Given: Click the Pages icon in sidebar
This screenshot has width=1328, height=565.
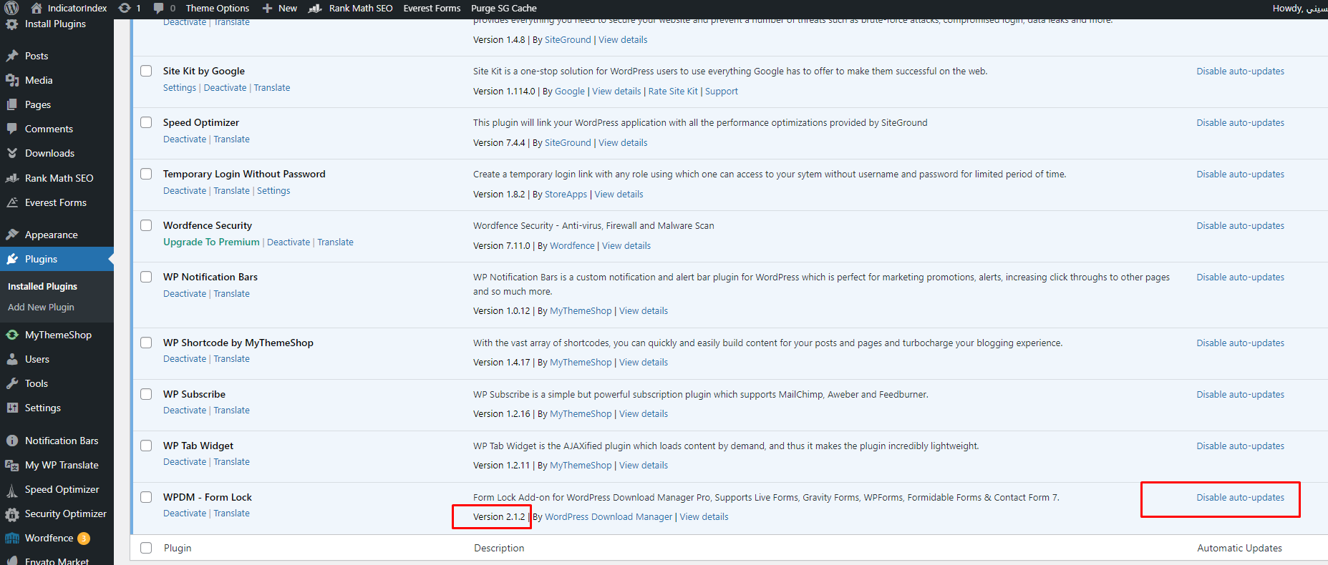Looking at the screenshot, I should (12, 104).
